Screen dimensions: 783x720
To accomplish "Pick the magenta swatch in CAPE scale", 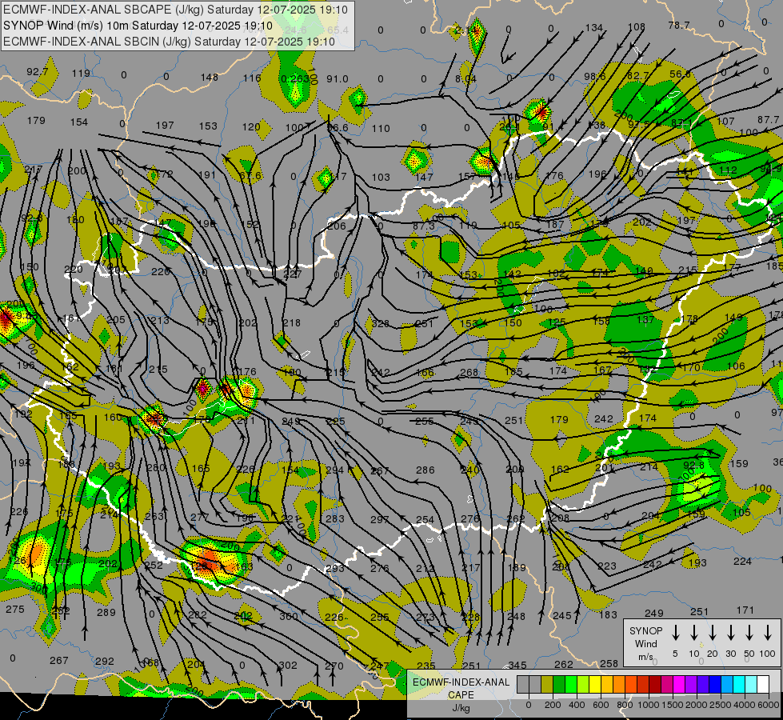I will click(679, 684).
